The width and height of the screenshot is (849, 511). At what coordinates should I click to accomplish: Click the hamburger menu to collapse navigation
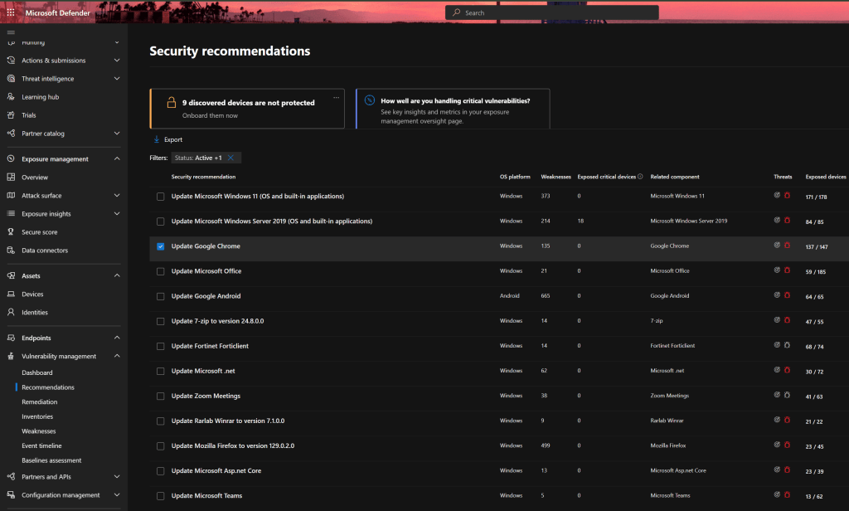click(10, 33)
